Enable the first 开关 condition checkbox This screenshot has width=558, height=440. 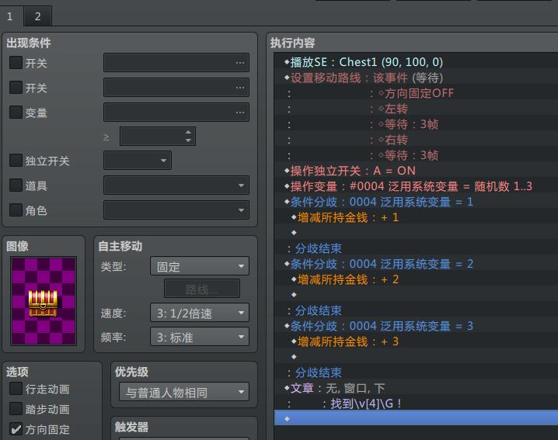tap(16, 63)
